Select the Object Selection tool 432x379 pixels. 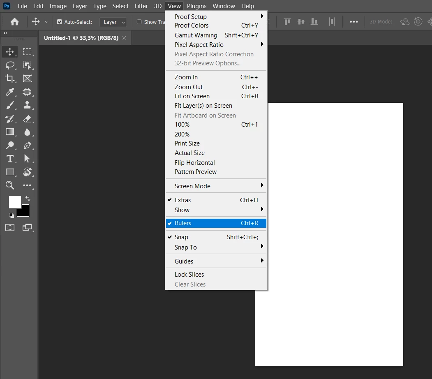coord(27,65)
